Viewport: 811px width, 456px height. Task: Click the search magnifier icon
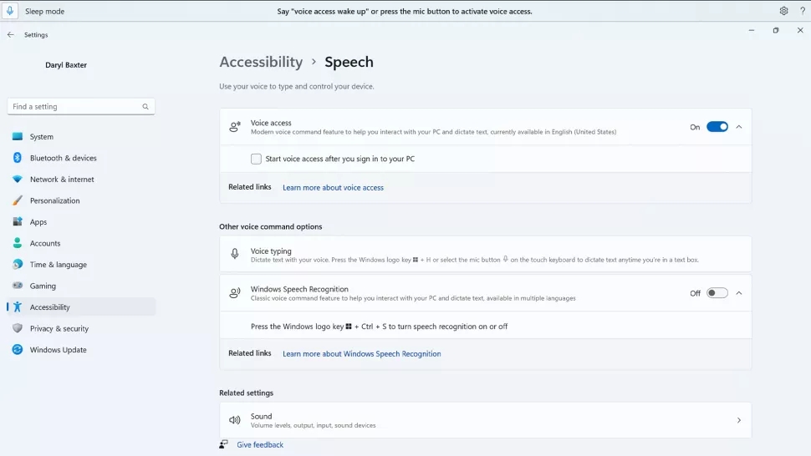tap(145, 107)
